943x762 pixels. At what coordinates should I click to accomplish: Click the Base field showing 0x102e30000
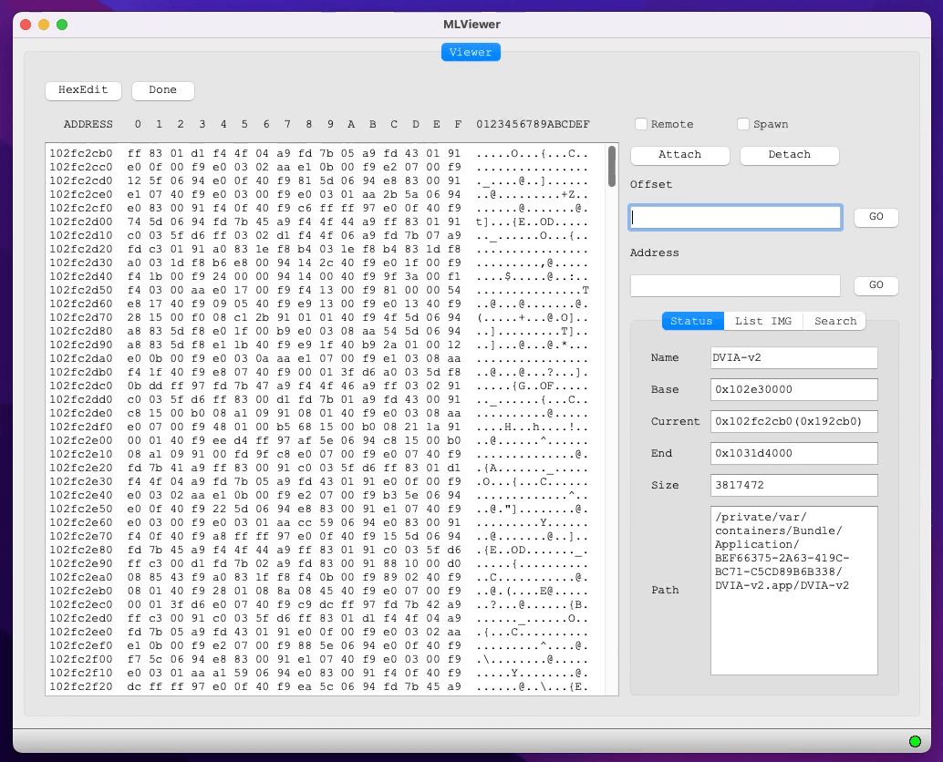click(793, 389)
